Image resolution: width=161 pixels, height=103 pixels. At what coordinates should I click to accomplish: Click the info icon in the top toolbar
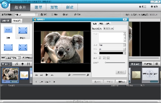click(64, 15)
